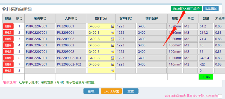Open material code lookup icon in row 5
This screenshot has width=225, height=99.
click(x=112, y=52)
